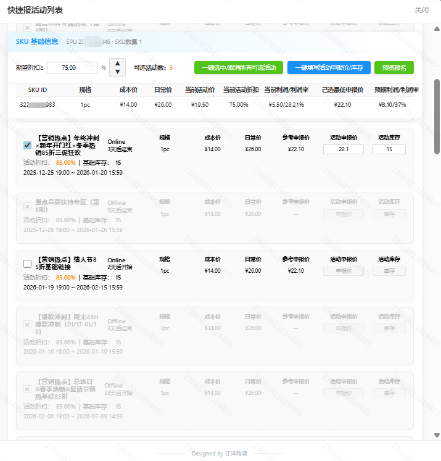The image size is (441, 461).
Task: Check the 情人节85折基础链接 activity checkbox
Action: pyautogui.click(x=27, y=264)
